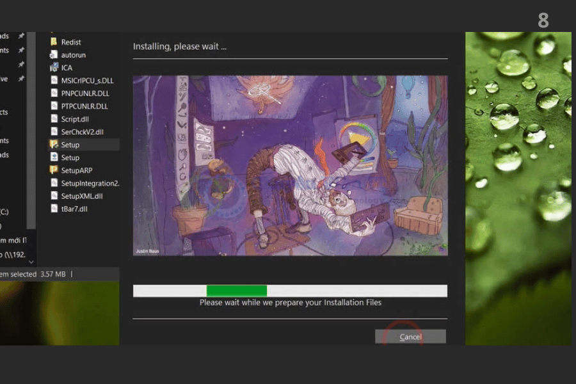The image size is (576, 384).
Task: Cancel the installation
Action: pyautogui.click(x=410, y=337)
